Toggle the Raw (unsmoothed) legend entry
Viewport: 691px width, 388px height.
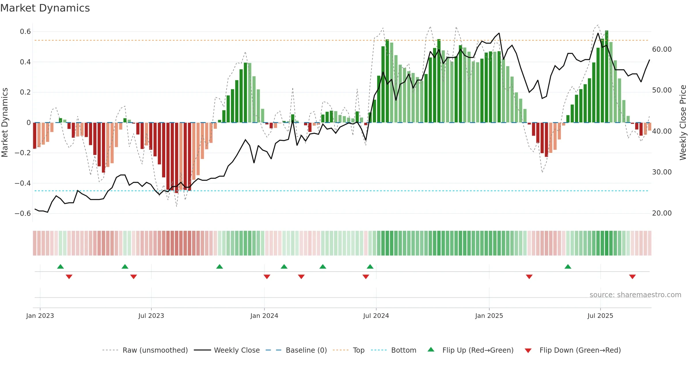pyautogui.click(x=145, y=350)
